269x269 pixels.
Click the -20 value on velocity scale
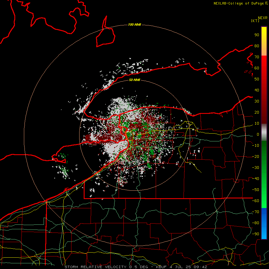tap(256, 157)
